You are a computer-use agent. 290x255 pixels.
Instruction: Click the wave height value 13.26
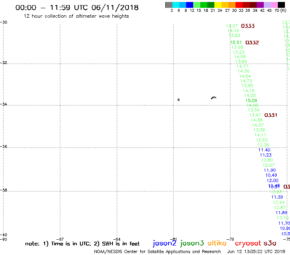tap(259, 130)
